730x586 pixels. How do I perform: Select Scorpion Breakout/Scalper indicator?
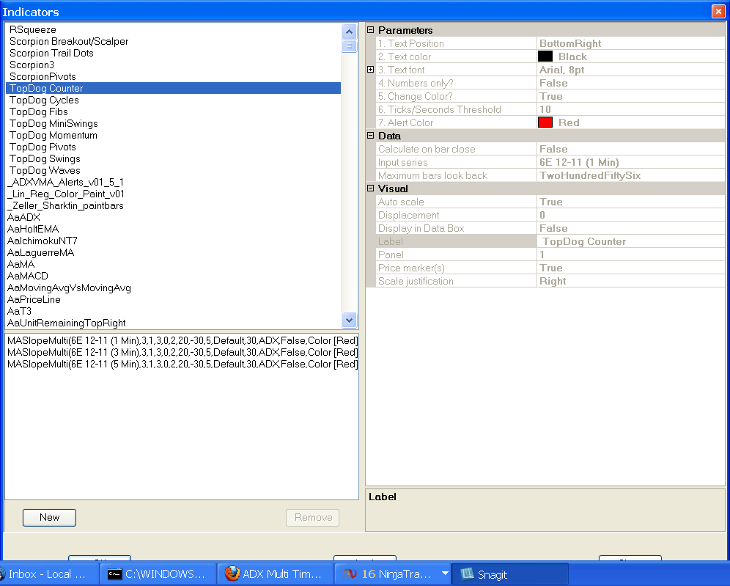click(x=173, y=42)
